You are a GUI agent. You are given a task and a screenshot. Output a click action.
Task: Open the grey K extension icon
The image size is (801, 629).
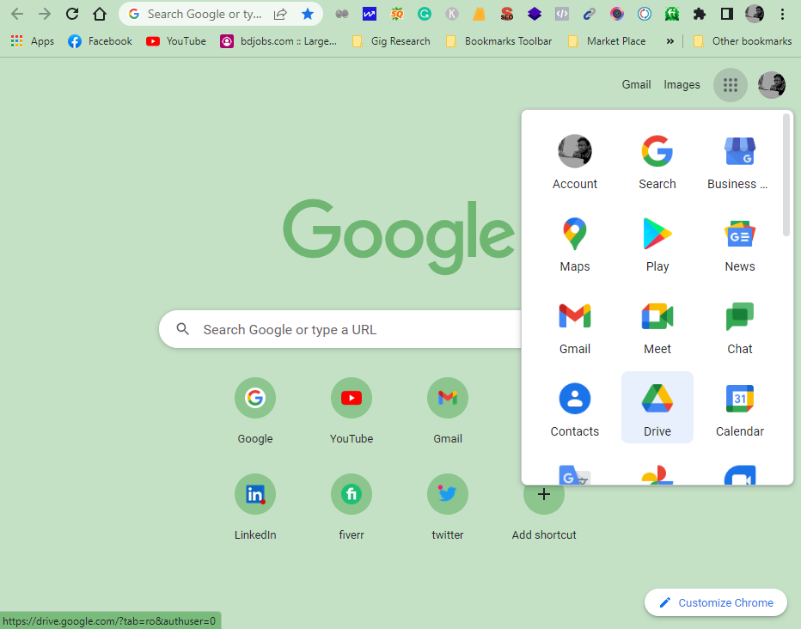coord(451,14)
